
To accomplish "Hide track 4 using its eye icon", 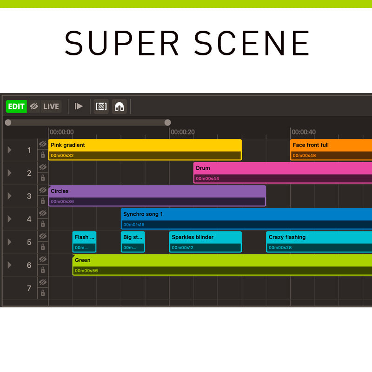I will (43, 213).
